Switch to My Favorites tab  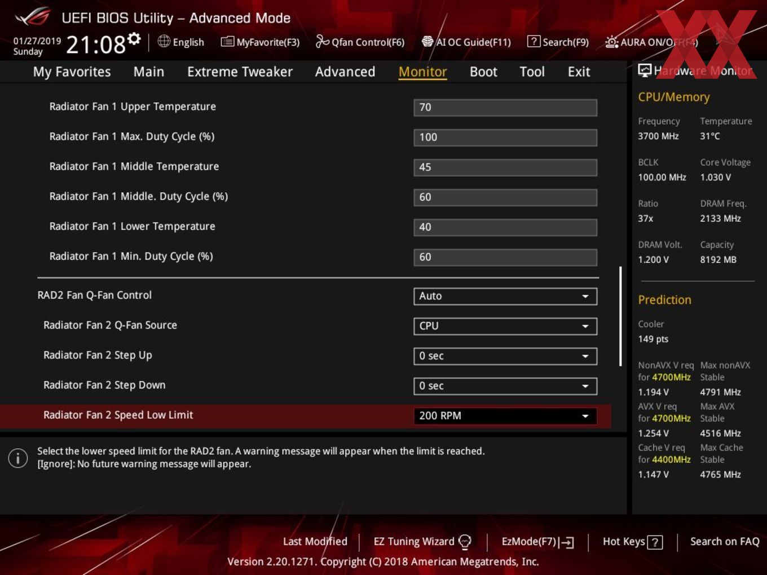(72, 72)
